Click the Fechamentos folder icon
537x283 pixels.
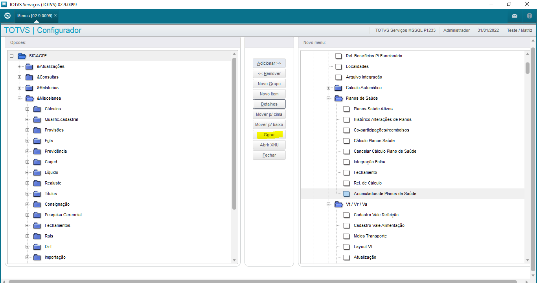pos(37,225)
